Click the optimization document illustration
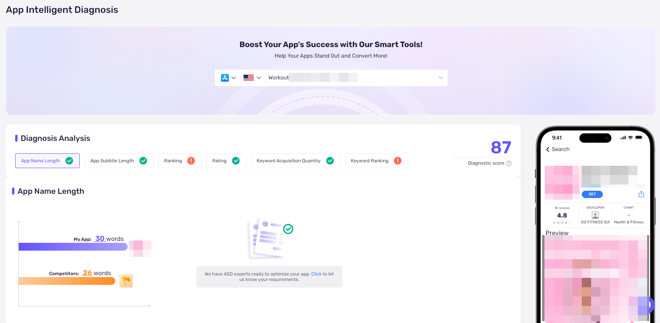Image resolution: width=660 pixels, height=323 pixels. pos(270,237)
